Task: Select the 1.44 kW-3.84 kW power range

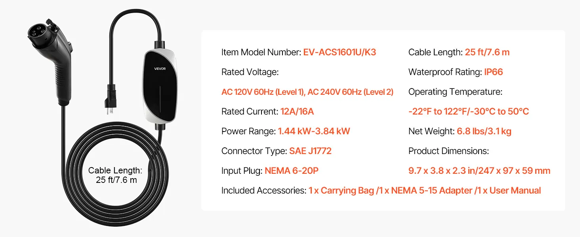Action: coord(314,132)
